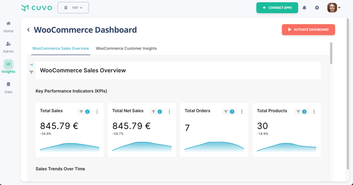Open Admin section in sidebar
This screenshot has width=353, height=185.
point(8,47)
